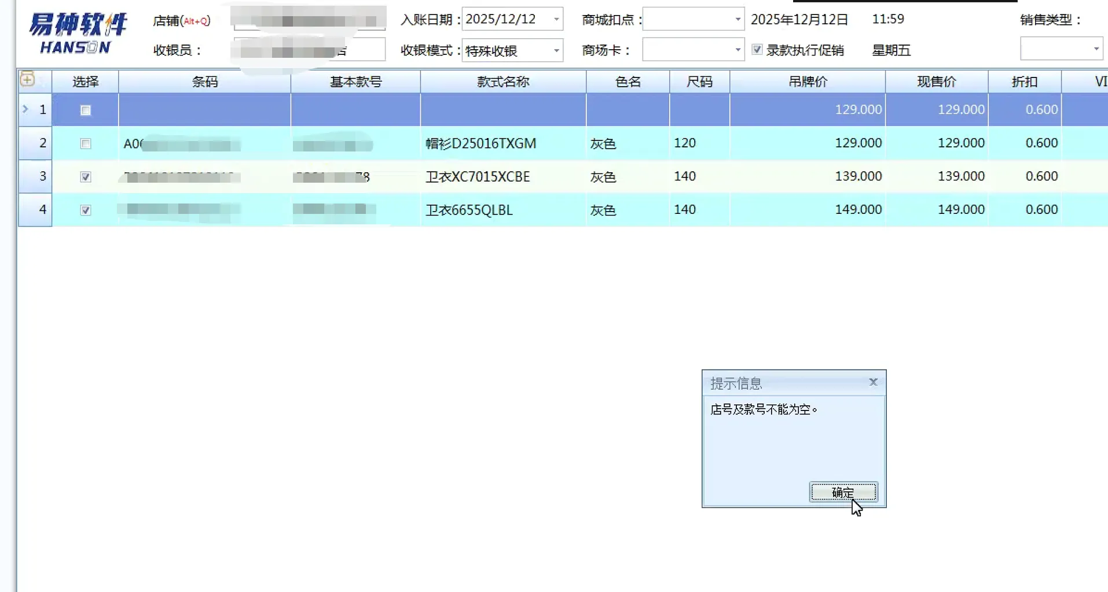Click the 店铺 input field

(x=309, y=19)
